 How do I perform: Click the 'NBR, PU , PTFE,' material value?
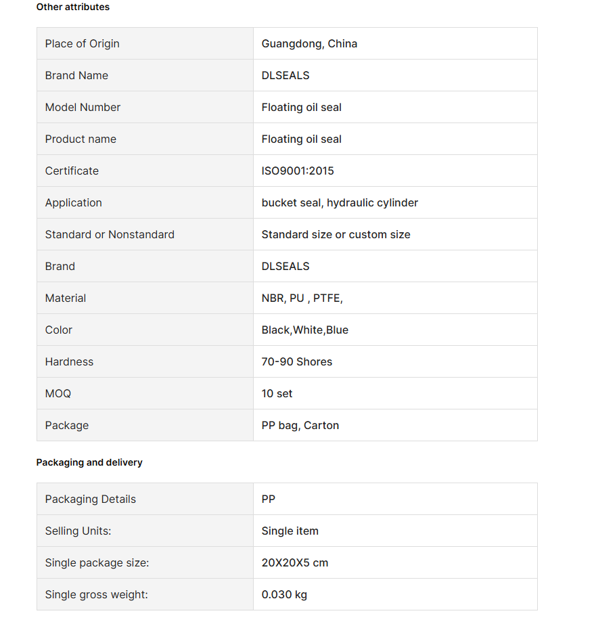[x=302, y=298]
